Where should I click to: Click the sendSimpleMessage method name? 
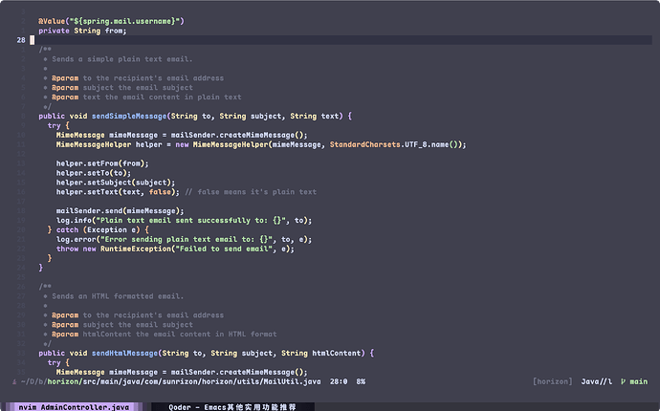129,116
